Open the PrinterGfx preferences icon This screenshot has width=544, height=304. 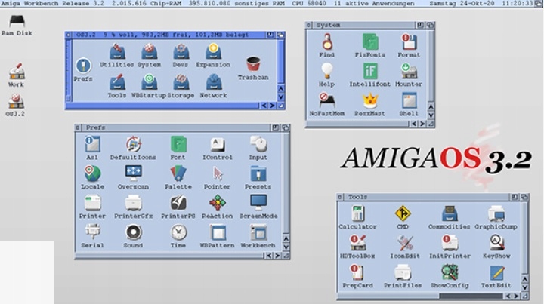click(x=133, y=203)
